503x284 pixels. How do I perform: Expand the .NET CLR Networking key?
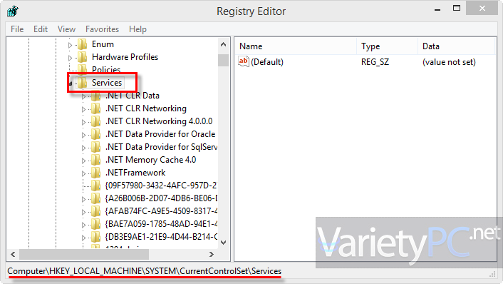point(83,110)
